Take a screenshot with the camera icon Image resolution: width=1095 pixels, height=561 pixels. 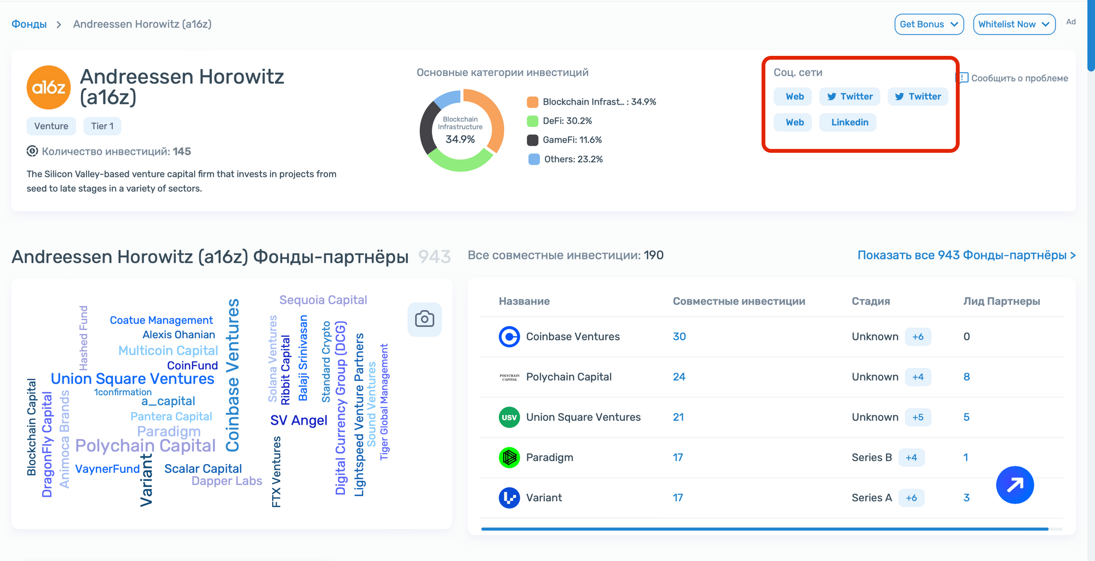[424, 319]
